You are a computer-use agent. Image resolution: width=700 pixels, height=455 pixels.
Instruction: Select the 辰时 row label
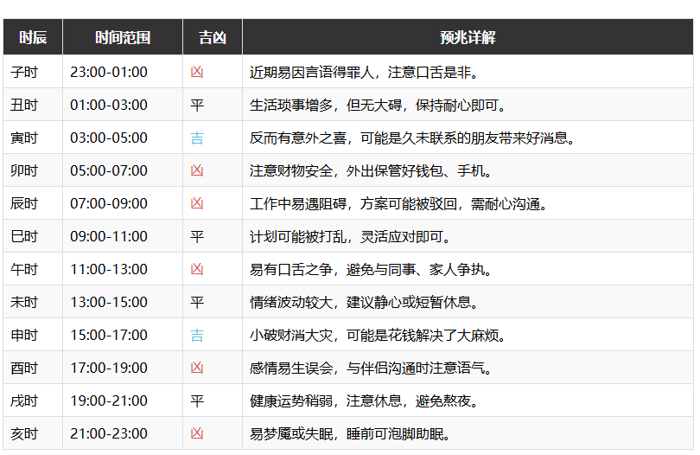click(24, 203)
